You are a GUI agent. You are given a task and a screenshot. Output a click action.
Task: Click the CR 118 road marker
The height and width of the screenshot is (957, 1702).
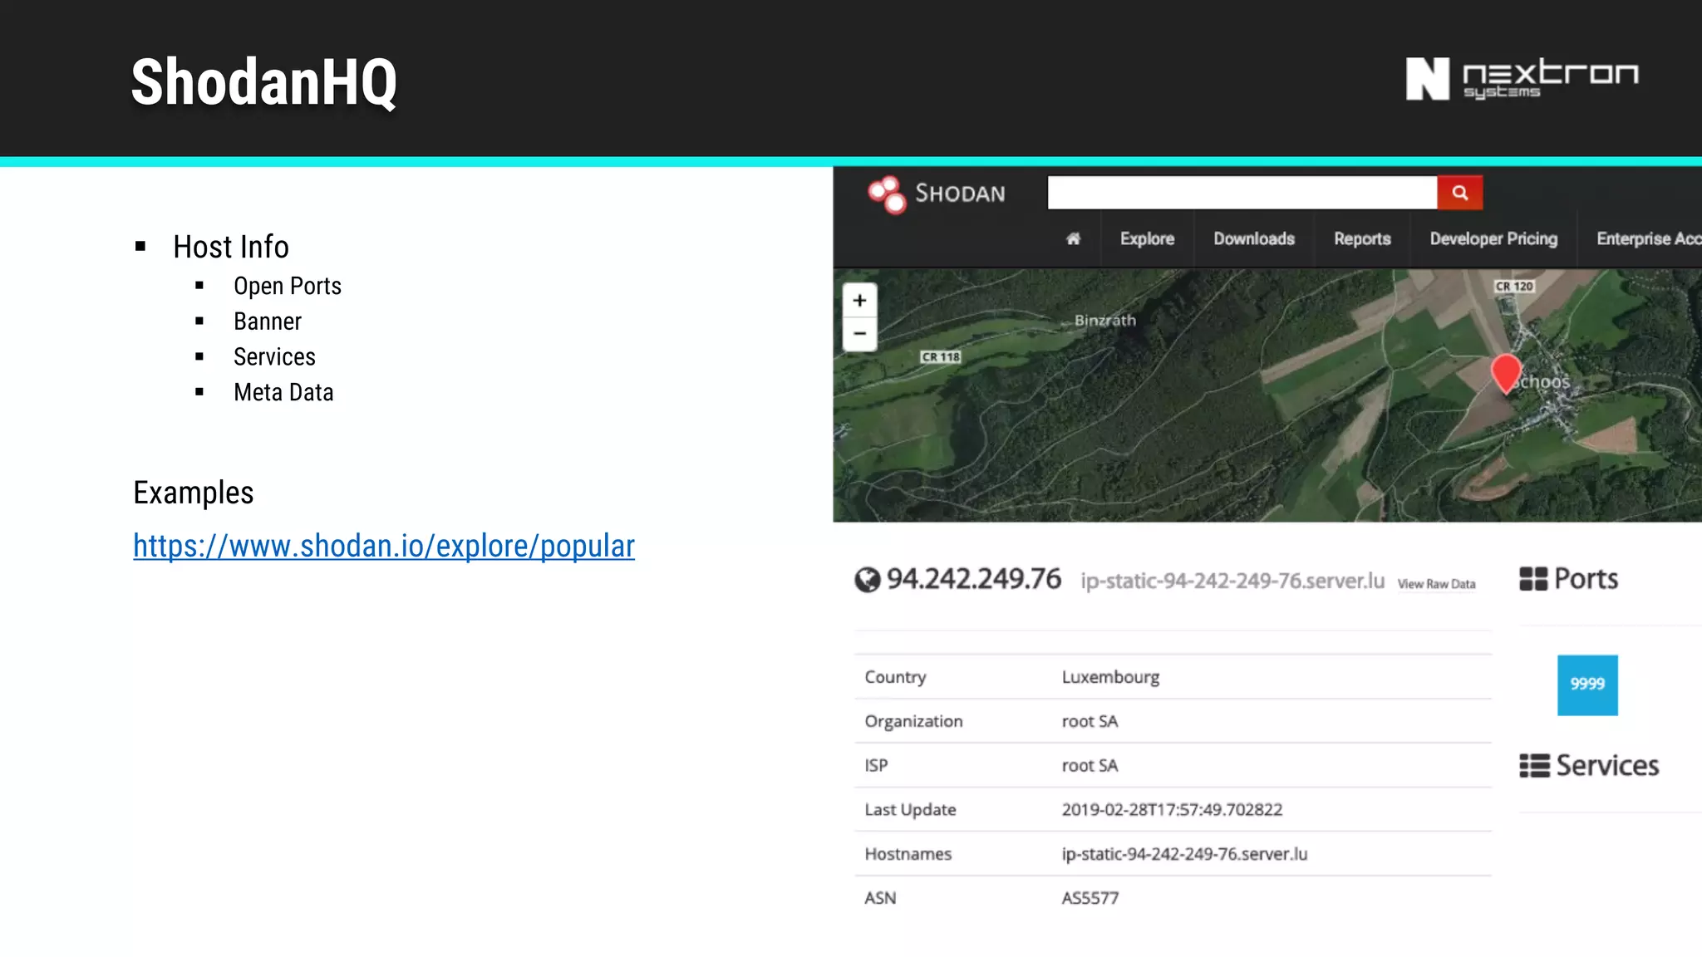940,357
